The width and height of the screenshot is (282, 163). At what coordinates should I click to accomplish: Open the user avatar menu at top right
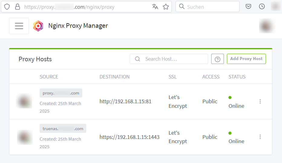click(x=267, y=26)
